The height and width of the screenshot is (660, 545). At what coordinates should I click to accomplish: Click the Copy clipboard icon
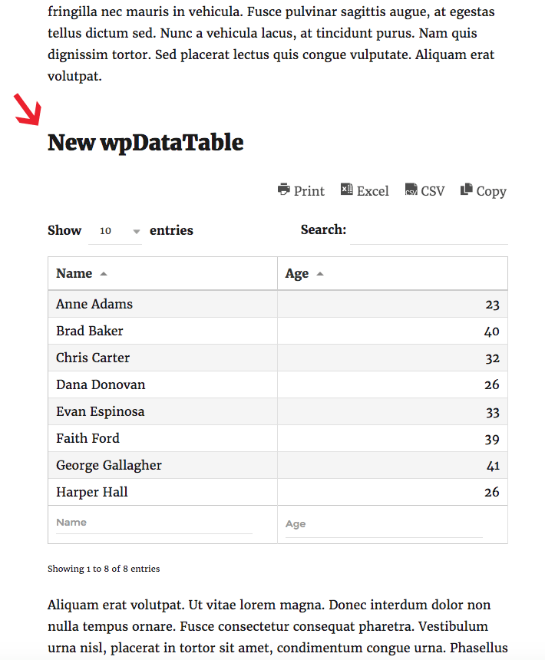tap(466, 190)
